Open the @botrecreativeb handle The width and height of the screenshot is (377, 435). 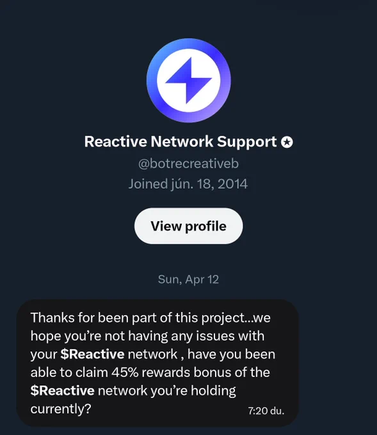(188, 164)
